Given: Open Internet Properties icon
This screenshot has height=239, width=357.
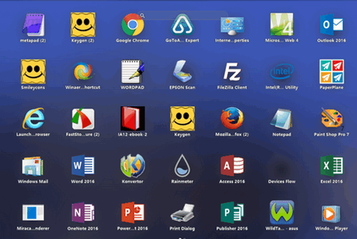Looking at the screenshot, I should (x=232, y=26).
